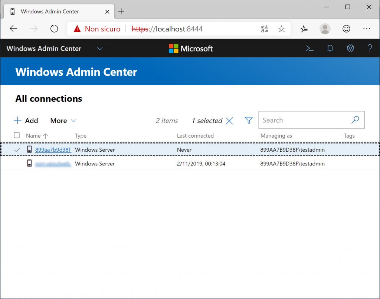Maximize the browser window
Screen dimensions: 380x299
347,7
